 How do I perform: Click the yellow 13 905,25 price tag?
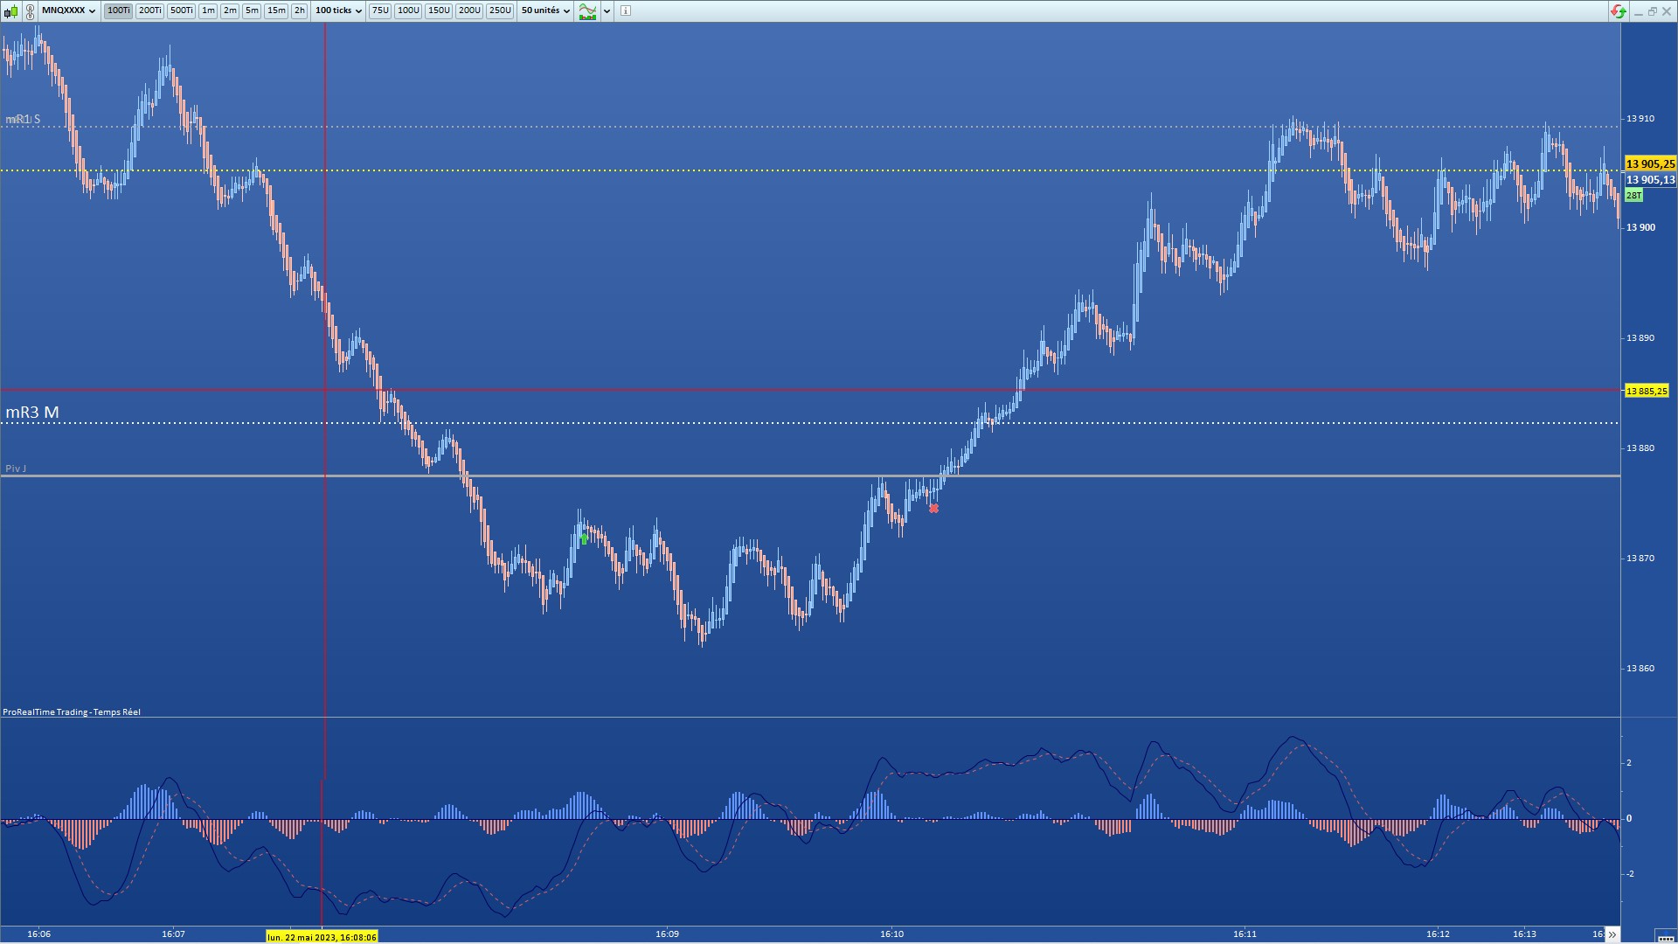point(1650,163)
